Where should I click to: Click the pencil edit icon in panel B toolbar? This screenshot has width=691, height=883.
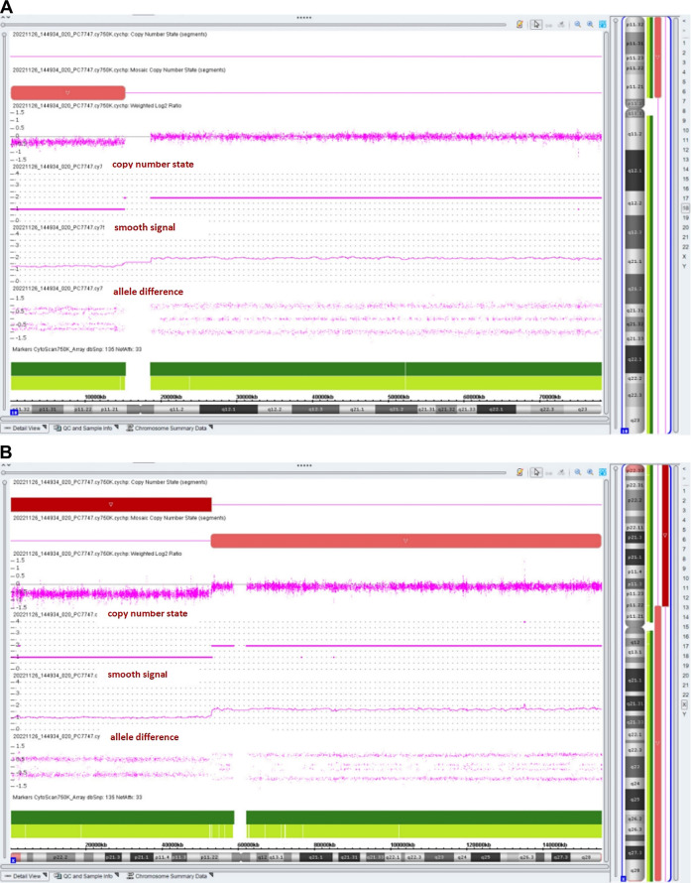[x=519, y=472]
